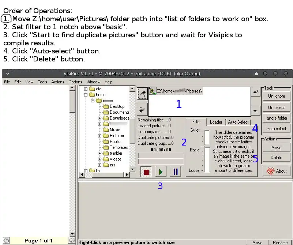Collapse the home folder
Screen dimensions: 293x245
click(x=86, y=95)
